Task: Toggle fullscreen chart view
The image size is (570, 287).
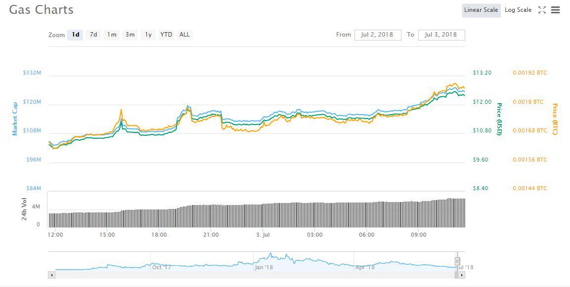Action: click(542, 10)
